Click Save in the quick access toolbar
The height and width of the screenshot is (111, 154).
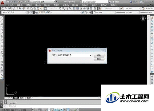(15, 2)
